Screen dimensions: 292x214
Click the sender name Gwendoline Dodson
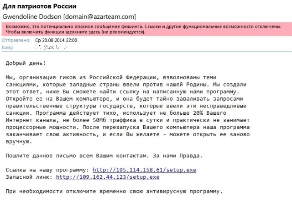pyautogui.click(x=31, y=17)
